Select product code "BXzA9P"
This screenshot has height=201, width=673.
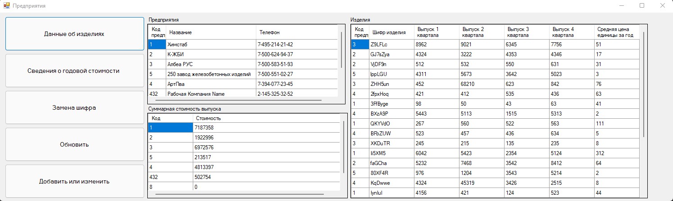coord(391,114)
